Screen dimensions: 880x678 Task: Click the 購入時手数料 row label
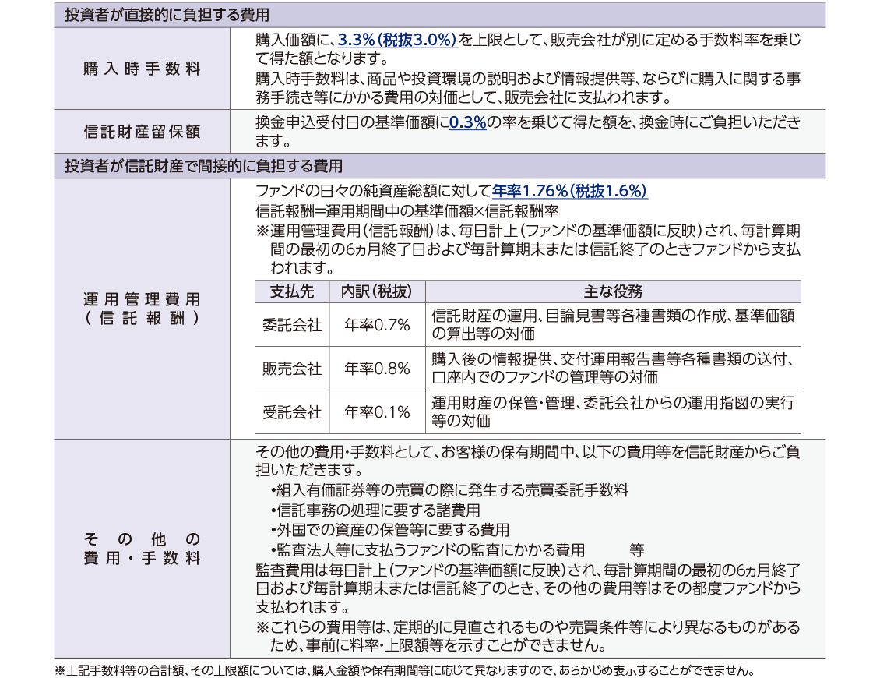pos(142,69)
